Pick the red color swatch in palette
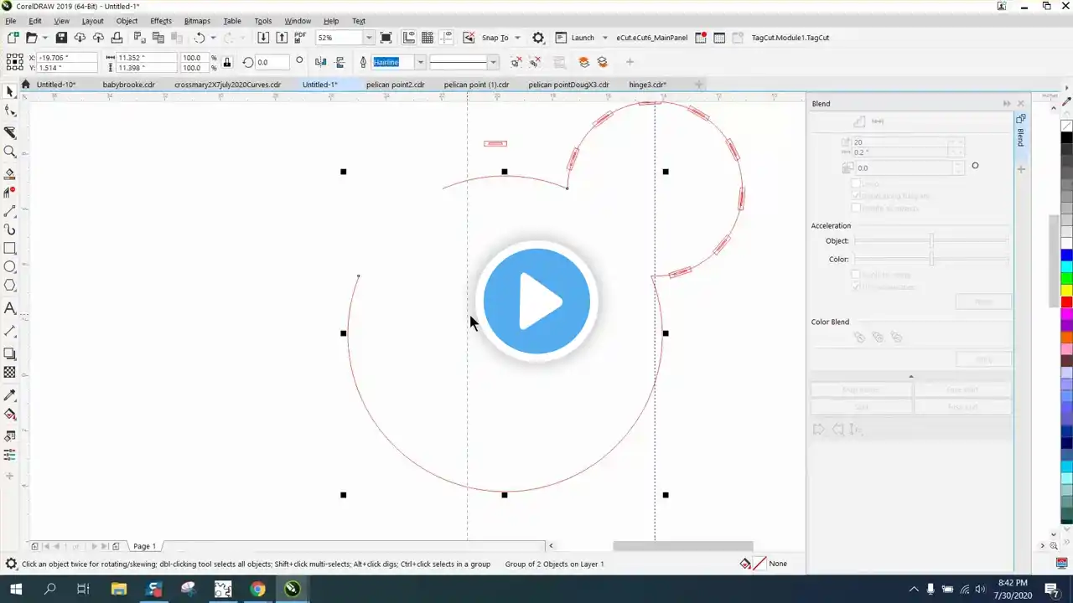1073x603 pixels. 1066,301
